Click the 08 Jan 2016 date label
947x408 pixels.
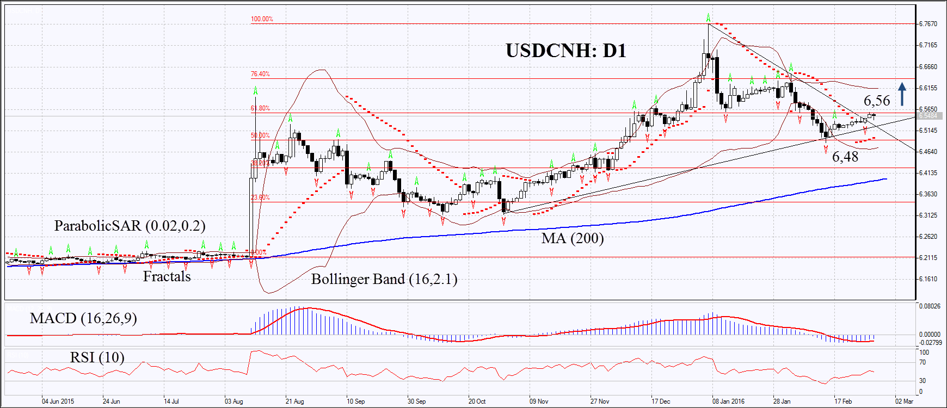[x=728, y=401]
